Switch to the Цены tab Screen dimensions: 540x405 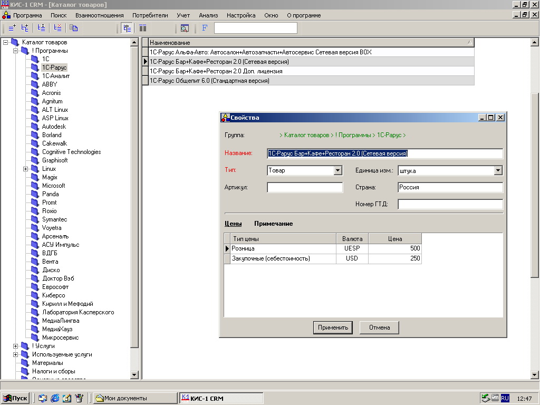(233, 224)
